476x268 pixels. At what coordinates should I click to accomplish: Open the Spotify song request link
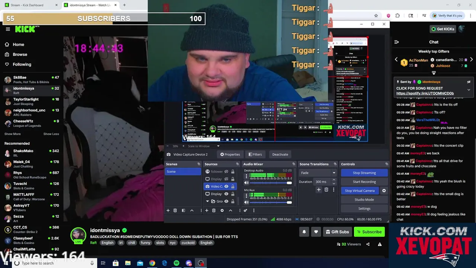click(425, 93)
